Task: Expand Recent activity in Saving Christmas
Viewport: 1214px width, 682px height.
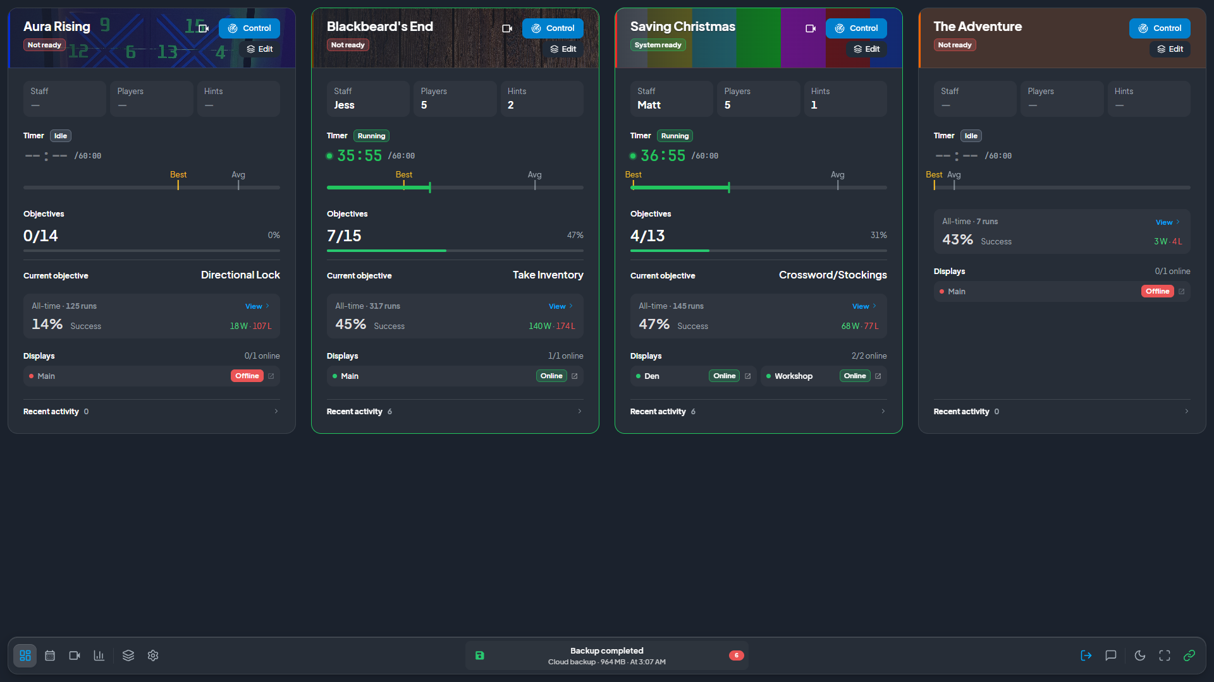Action: pyautogui.click(x=759, y=412)
